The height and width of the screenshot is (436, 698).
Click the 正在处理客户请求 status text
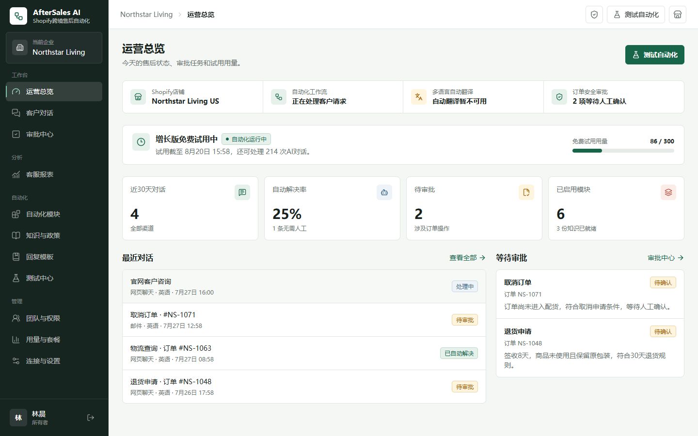tap(319, 101)
